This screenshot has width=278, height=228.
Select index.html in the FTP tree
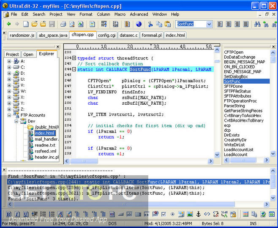[45, 133]
